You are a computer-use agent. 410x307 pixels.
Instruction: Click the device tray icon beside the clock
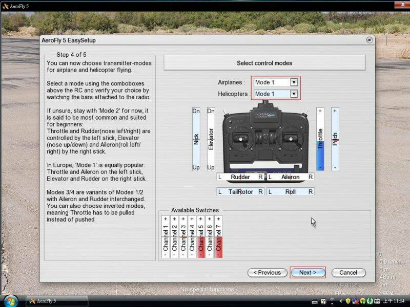click(377, 301)
